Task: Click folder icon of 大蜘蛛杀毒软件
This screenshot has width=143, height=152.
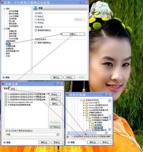Action: [87, 113]
